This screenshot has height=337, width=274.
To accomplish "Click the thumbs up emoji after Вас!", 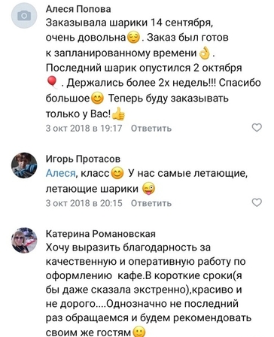I will (118, 114).
